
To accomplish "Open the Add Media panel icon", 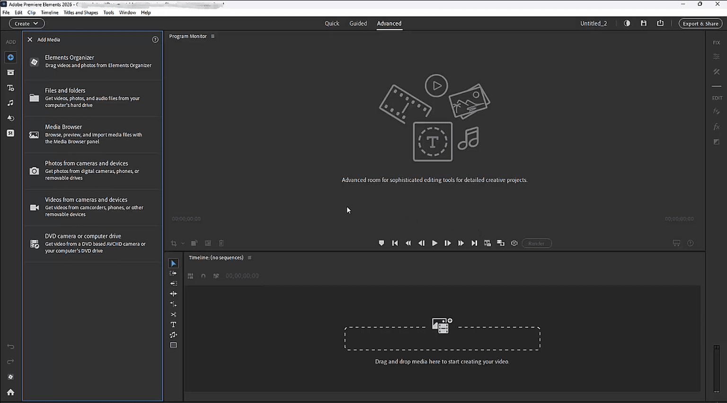I will pyautogui.click(x=10, y=57).
